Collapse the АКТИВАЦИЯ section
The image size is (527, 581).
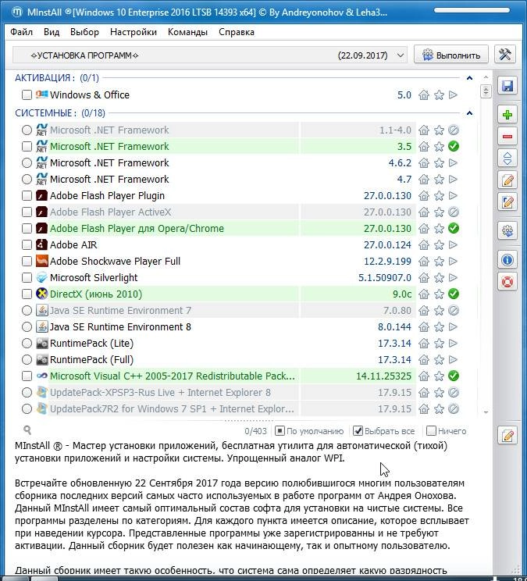click(469, 78)
